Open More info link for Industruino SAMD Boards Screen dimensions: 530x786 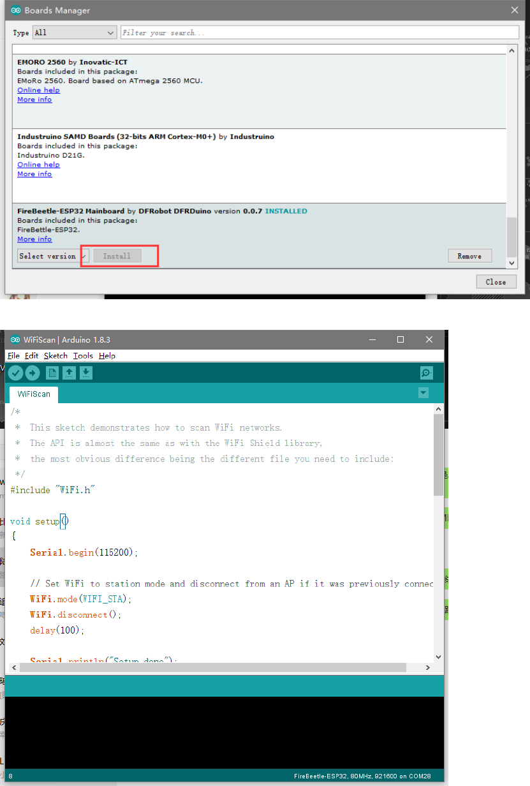point(34,174)
